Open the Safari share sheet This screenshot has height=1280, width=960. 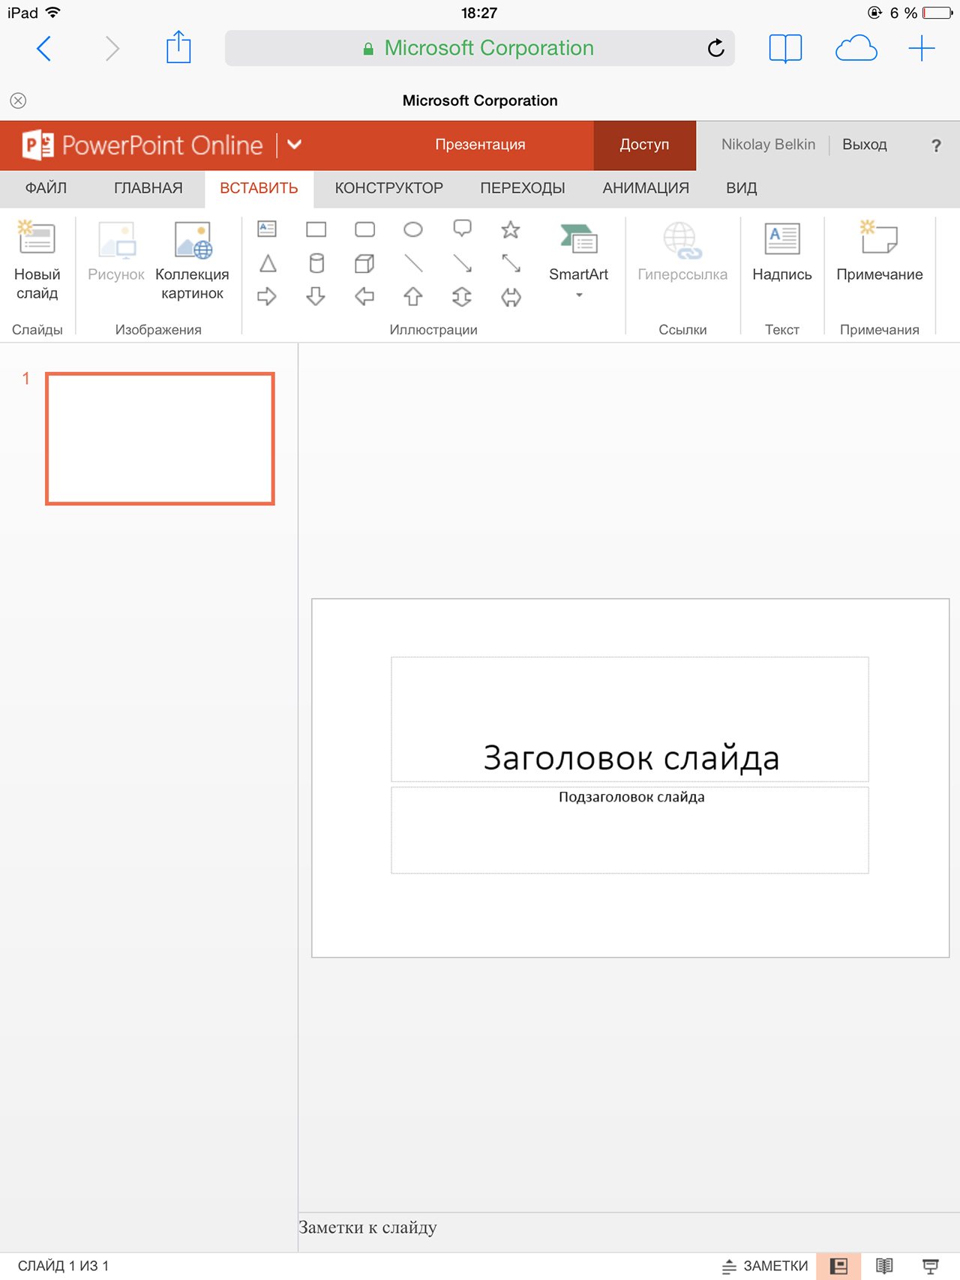point(178,47)
